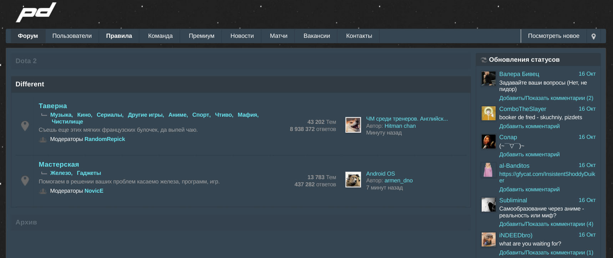613x258 pixels.
Task: Go to the Пользователи navigation tab
Action: (72, 36)
